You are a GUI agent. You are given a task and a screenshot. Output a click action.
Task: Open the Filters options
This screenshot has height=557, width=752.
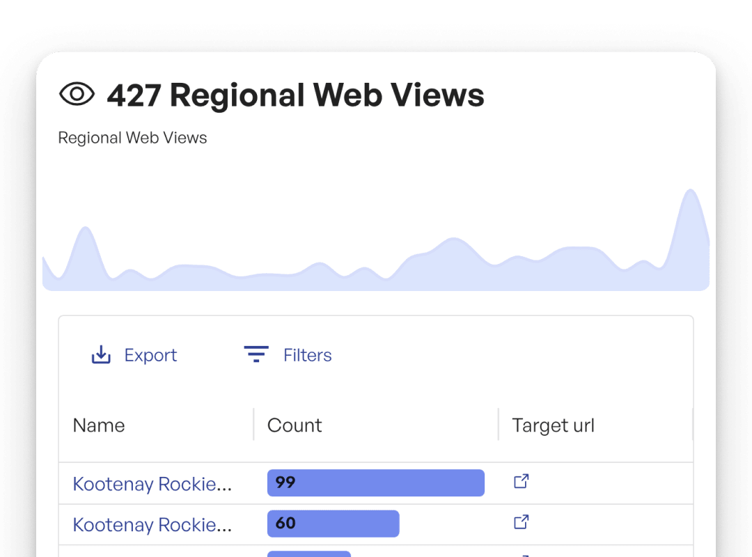tap(307, 355)
